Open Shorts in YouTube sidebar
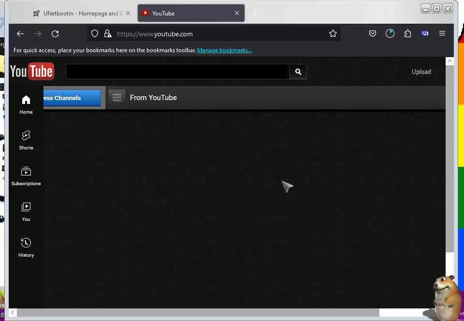 (x=26, y=140)
